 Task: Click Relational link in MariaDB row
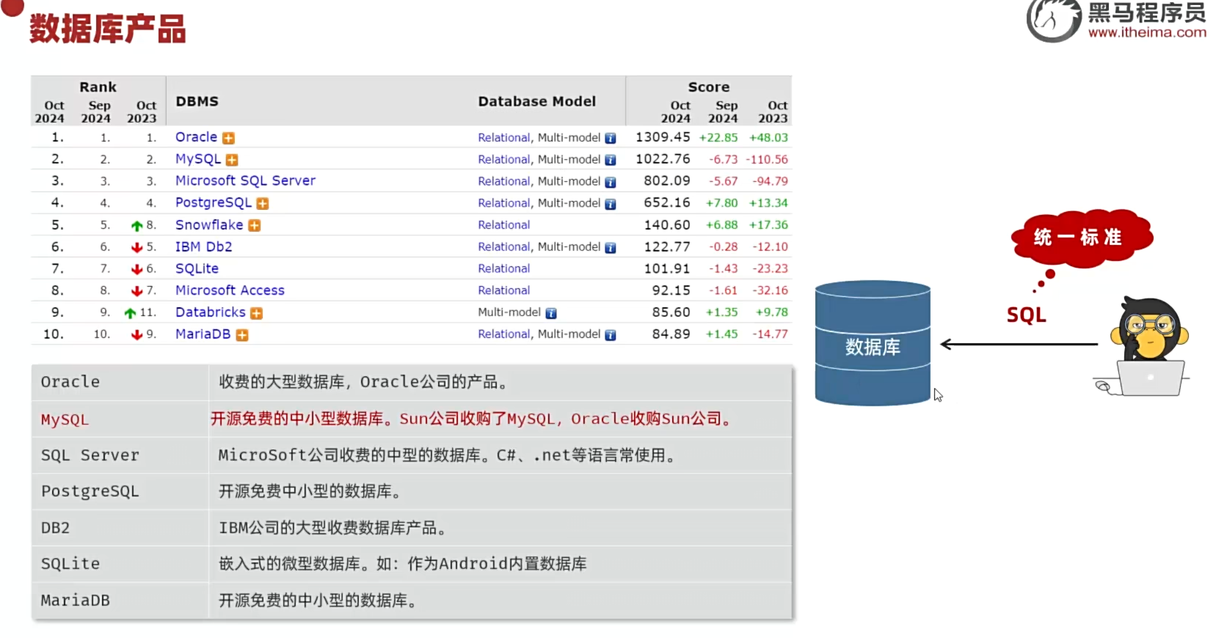coord(504,334)
